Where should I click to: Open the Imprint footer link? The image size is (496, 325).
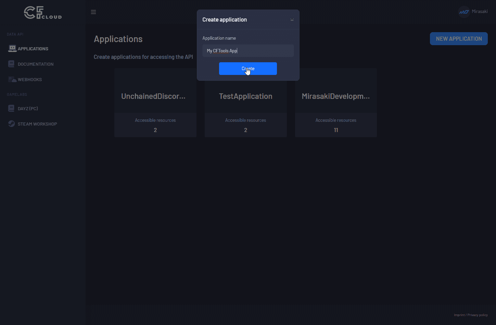[x=459, y=315]
